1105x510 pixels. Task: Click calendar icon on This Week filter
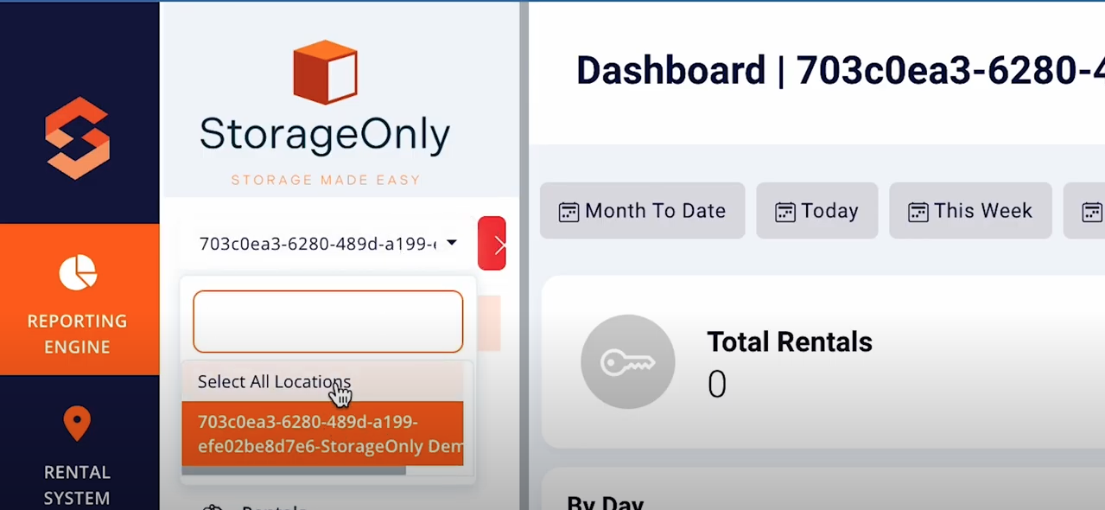[x=918, y=212]
